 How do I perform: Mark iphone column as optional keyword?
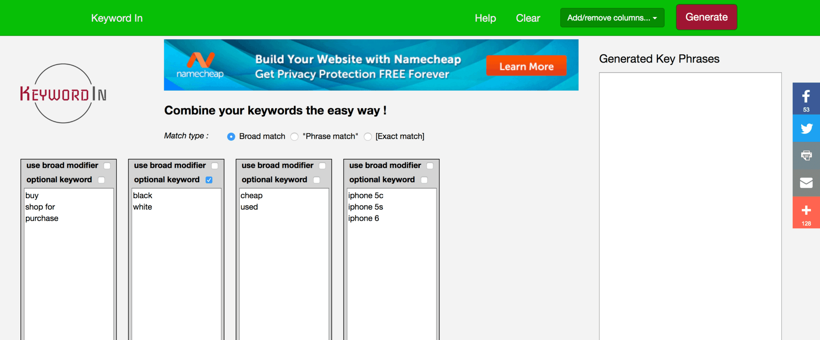coord(424,180)
